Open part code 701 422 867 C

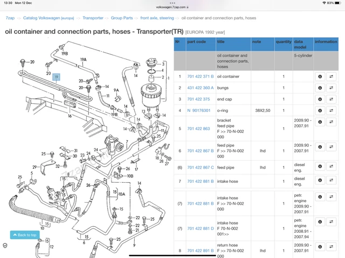click(201, 168)
